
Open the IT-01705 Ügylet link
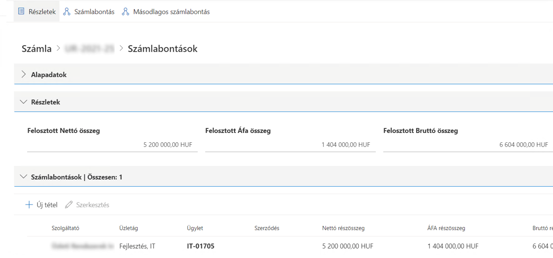tap(200, 246)
